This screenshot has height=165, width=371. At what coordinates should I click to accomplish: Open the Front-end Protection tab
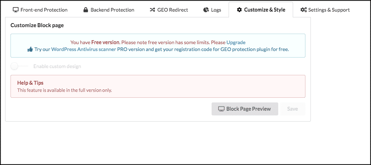[x=40, y=10]
